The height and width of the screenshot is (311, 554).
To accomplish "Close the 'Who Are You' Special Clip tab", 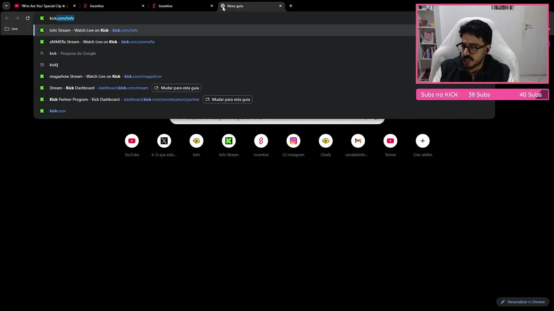I will click(x=74, y=6).
